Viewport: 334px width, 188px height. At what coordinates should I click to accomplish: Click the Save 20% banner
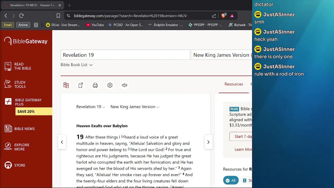[34, 111]
